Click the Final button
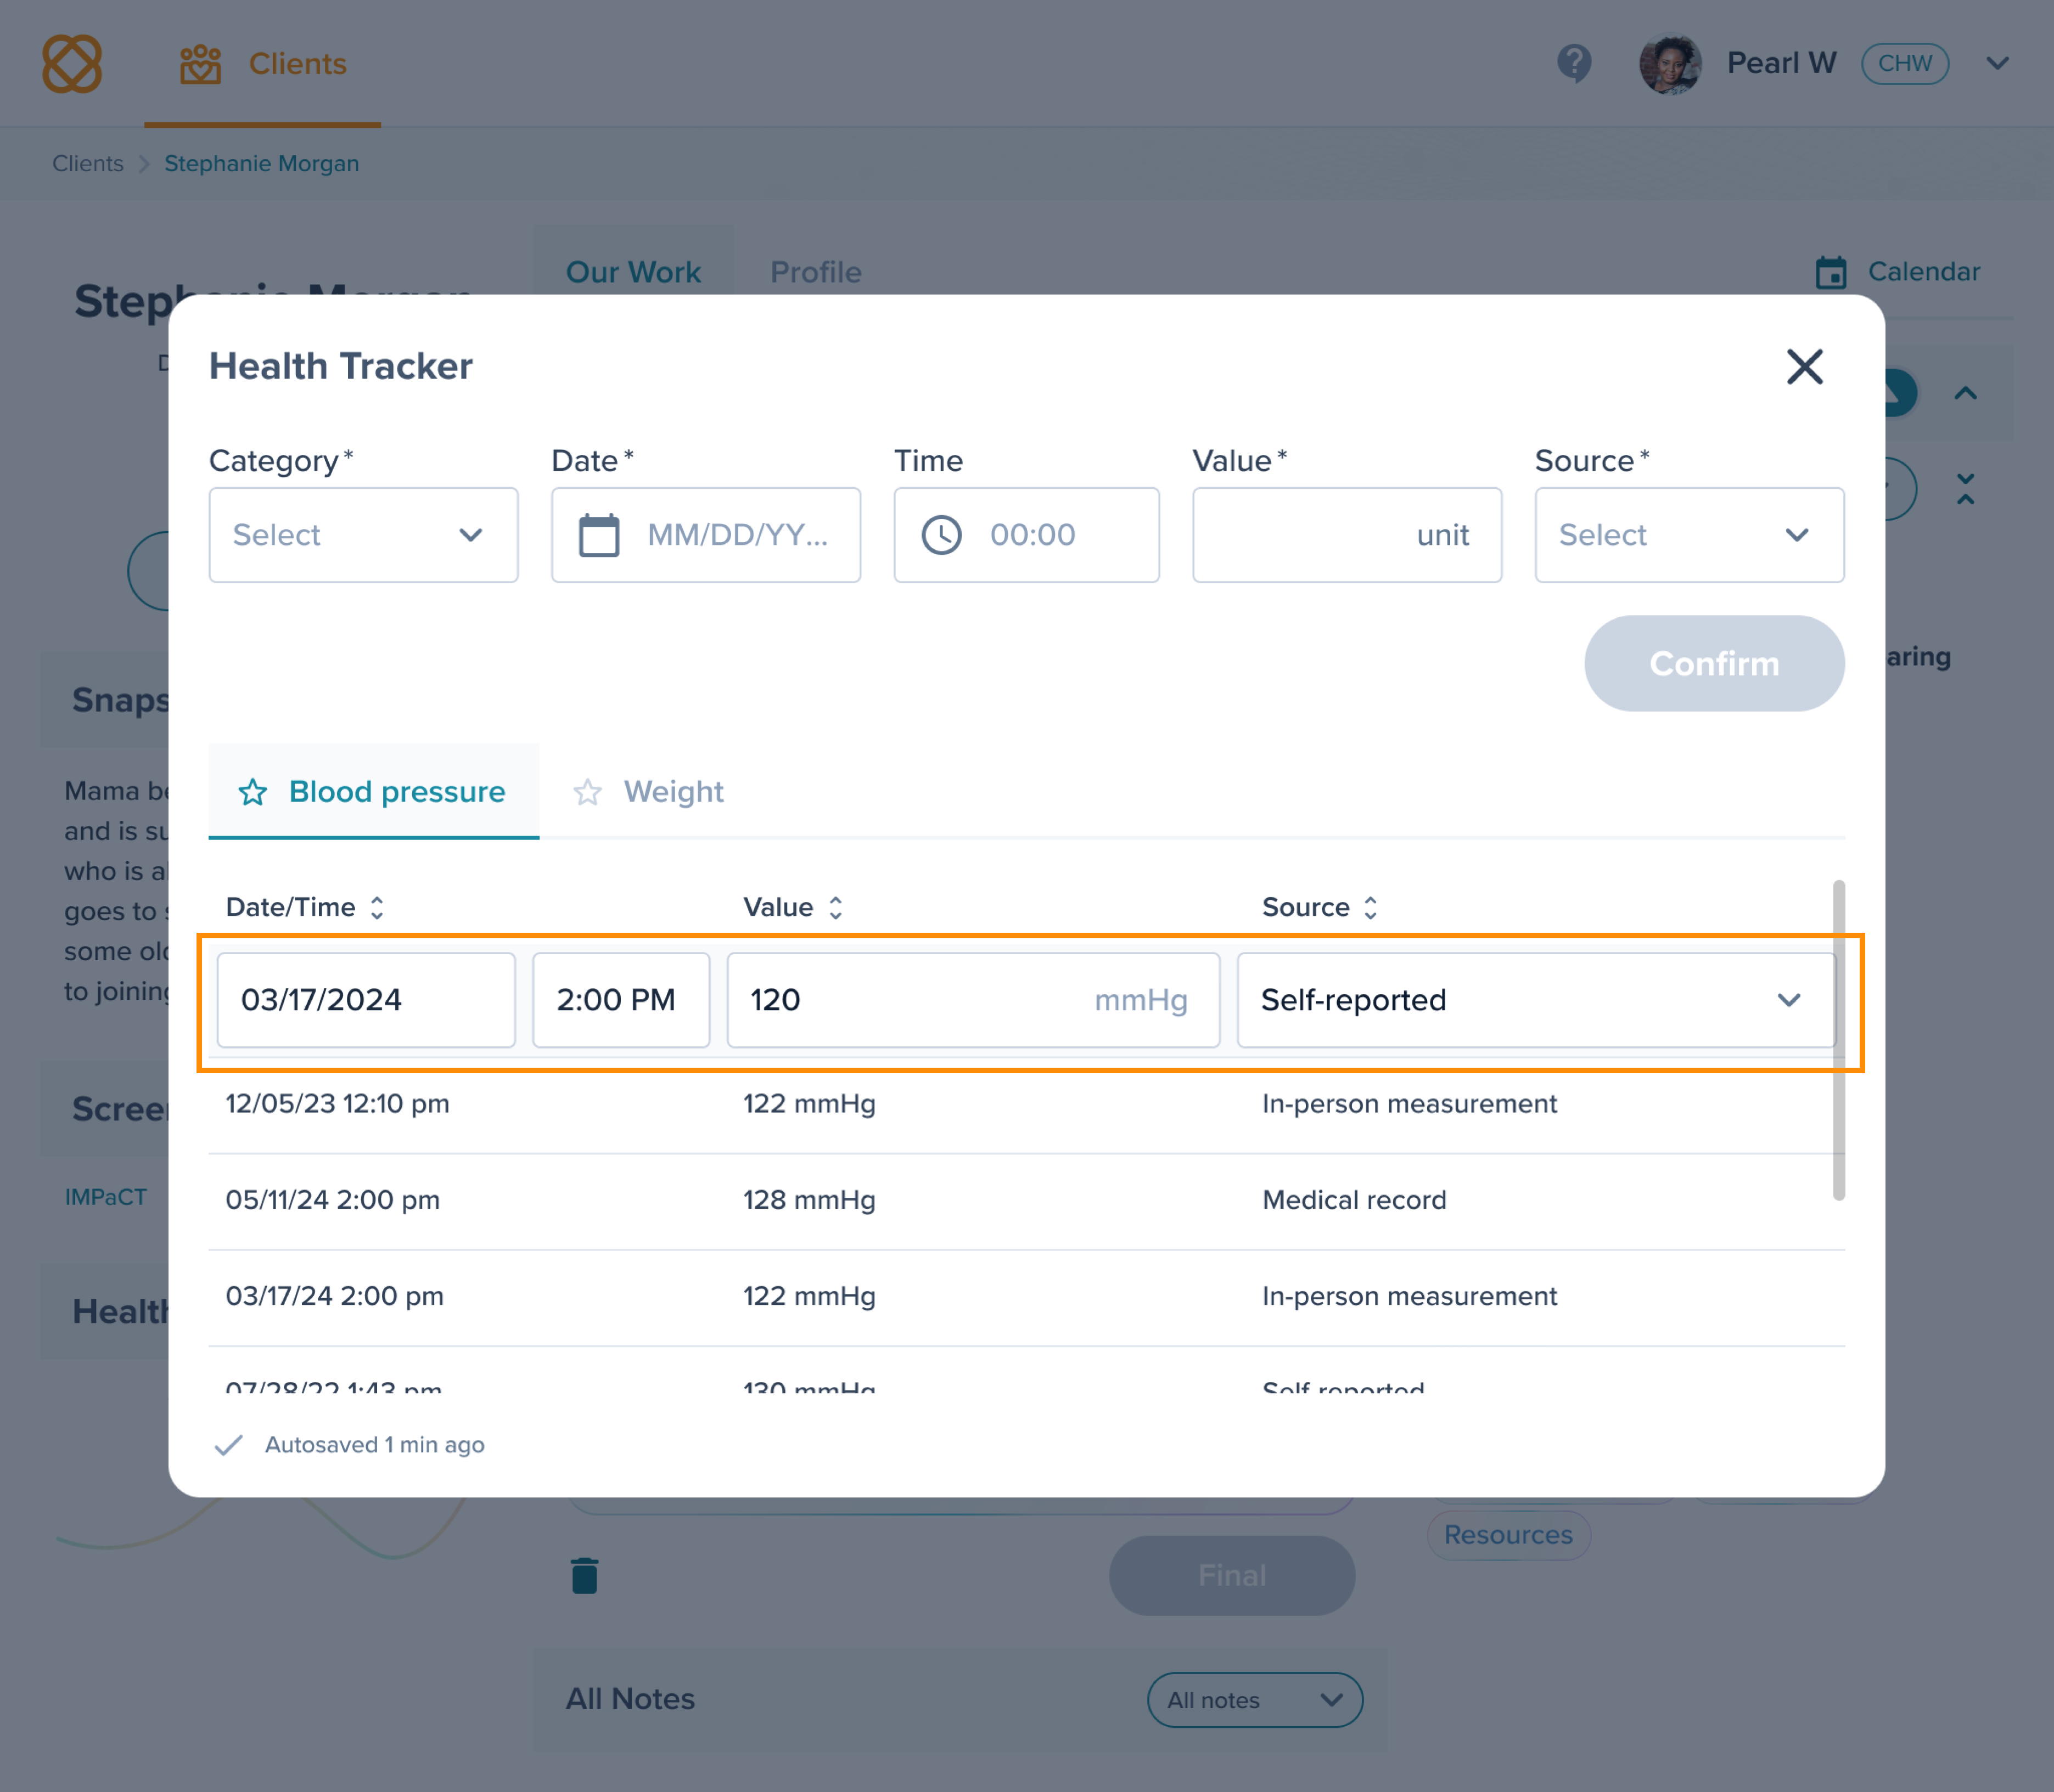This screenshot has height=1792, width=2054. 1232,1575
